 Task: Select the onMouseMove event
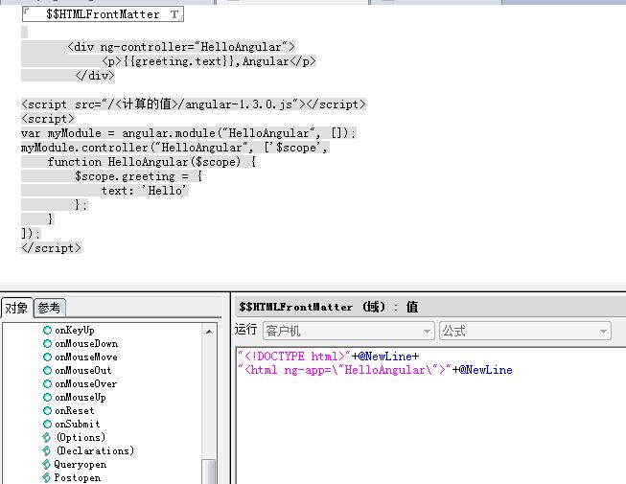coord(86,357)
